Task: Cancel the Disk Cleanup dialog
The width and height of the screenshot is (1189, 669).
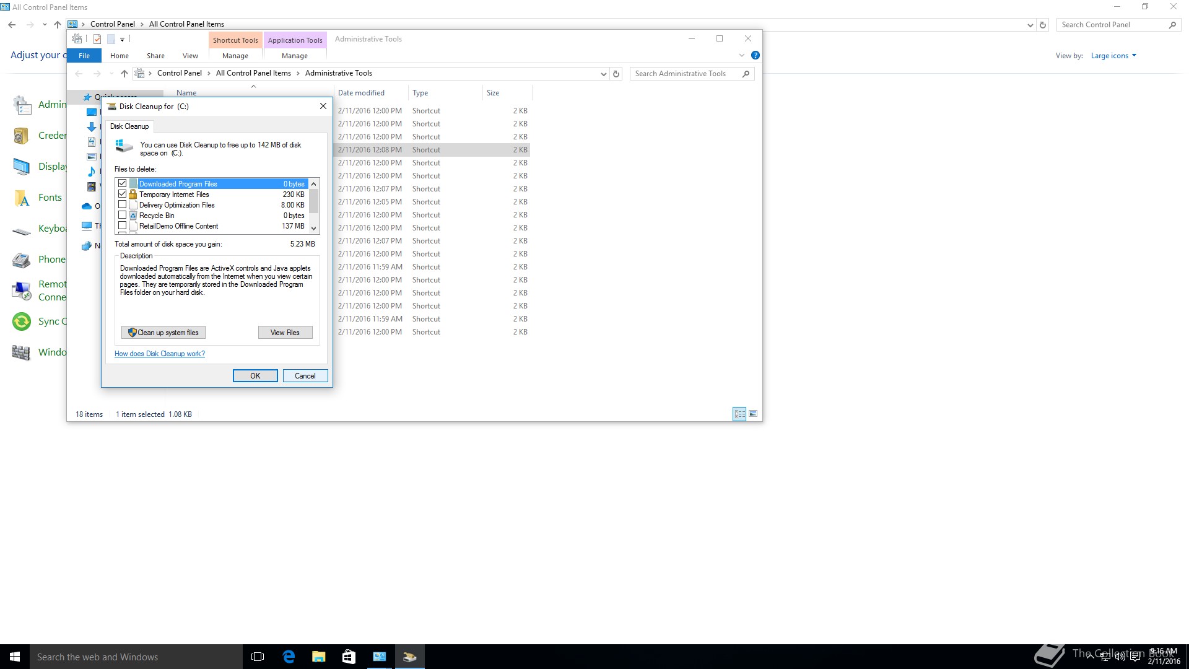Action: click(x=305, y=376)
